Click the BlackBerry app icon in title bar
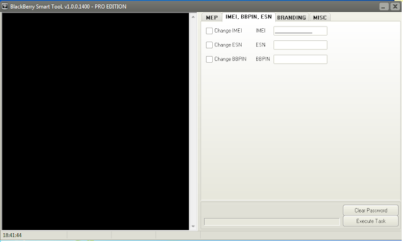The width and height of the screenshot is (403, 242). (x=5, y=6)
